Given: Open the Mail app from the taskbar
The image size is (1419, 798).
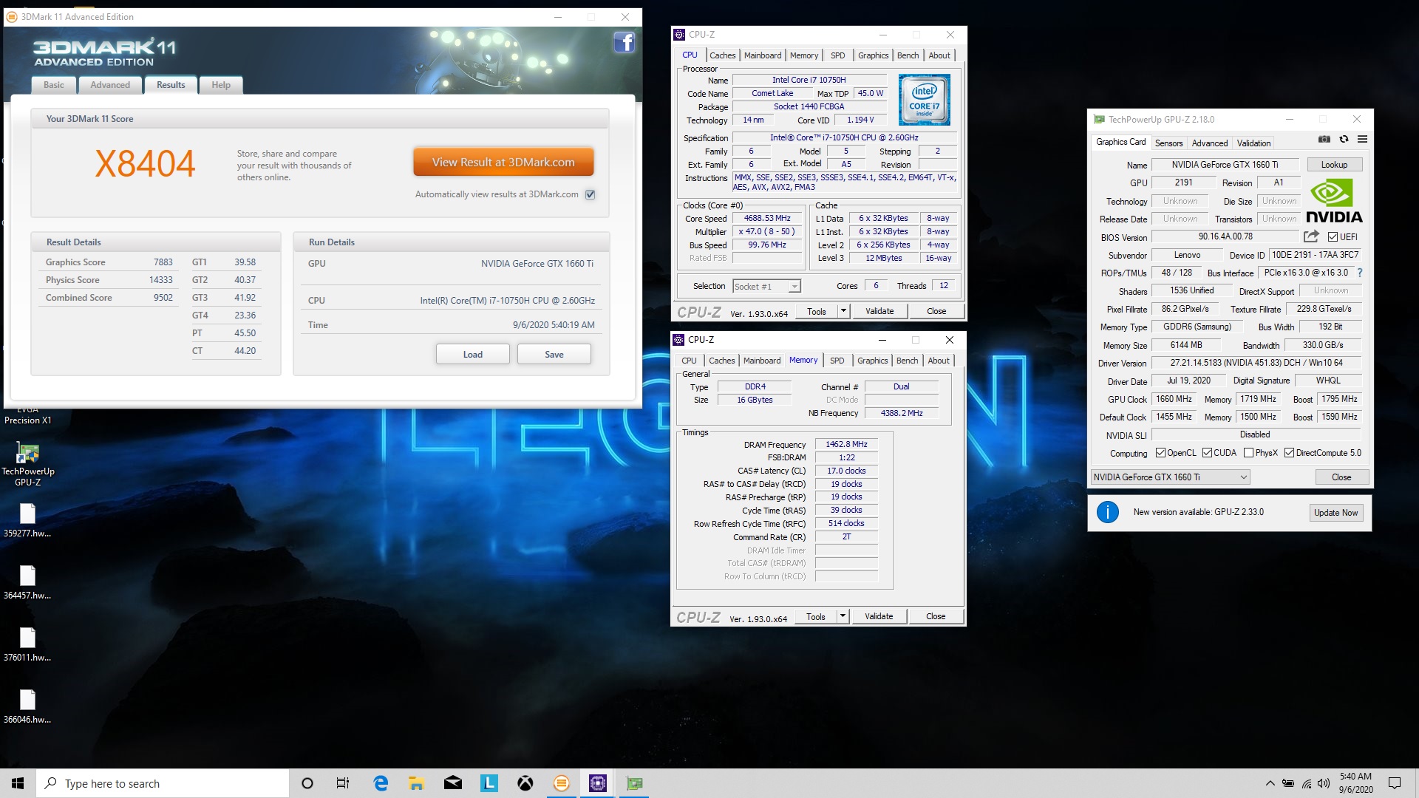Looking at the screenshot, I should point(453,783).
